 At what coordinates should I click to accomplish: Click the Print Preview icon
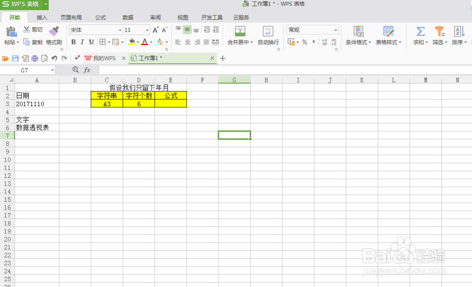coord(44,58)
